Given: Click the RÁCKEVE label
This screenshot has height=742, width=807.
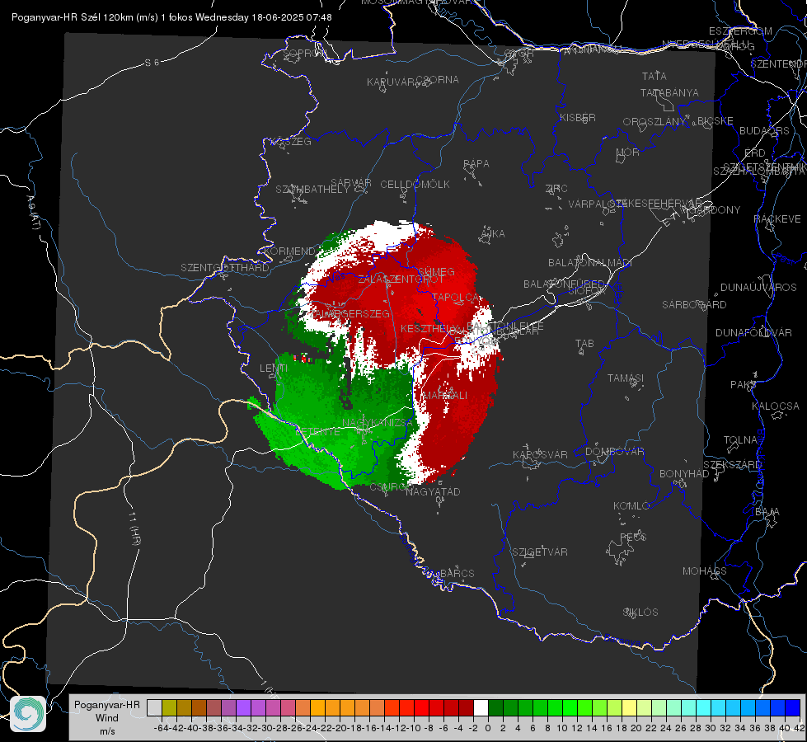Looking at the screenshot, I should click(x=777, y=219).
